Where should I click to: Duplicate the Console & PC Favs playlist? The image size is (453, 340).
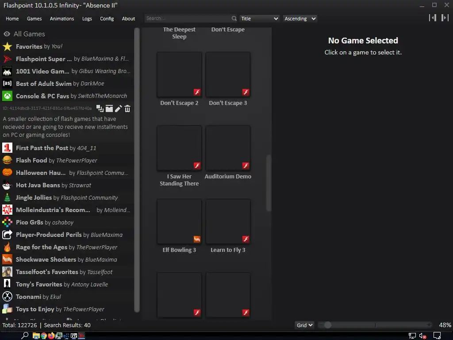[x=100, y=108]
